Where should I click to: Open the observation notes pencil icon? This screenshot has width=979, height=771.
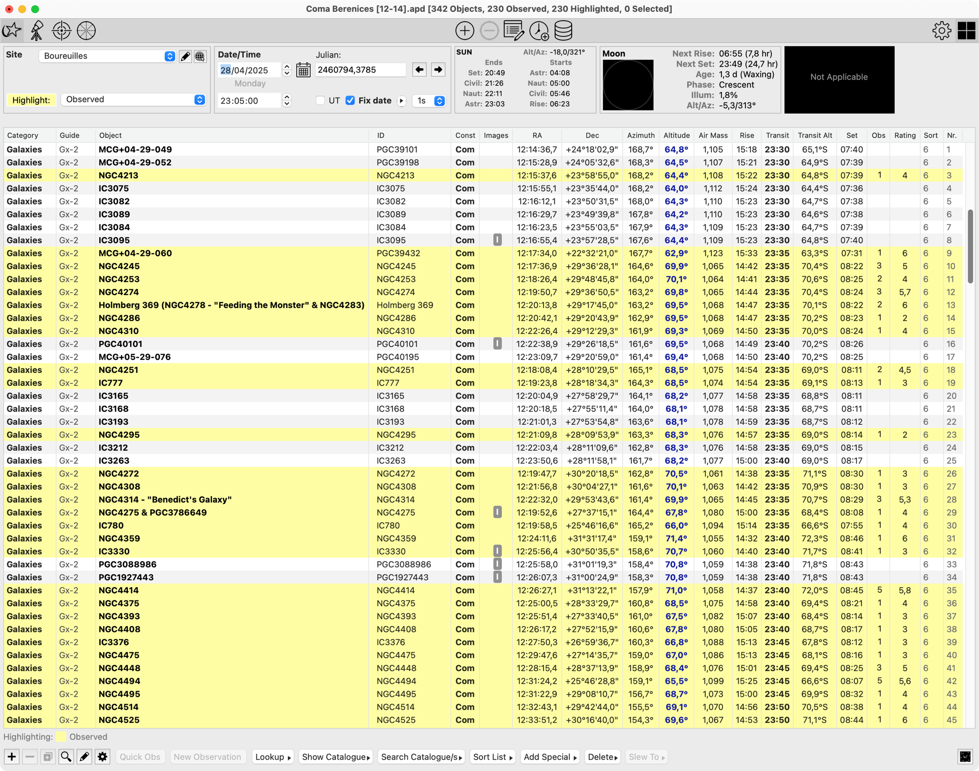pyautogui.click(x=513, y=30)
